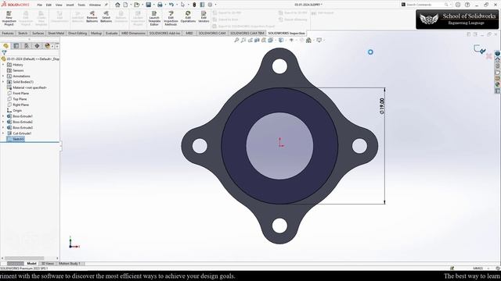The image size is (501, 281).
Task: Expand the Annotations tree node
Action: coord(3,76)
